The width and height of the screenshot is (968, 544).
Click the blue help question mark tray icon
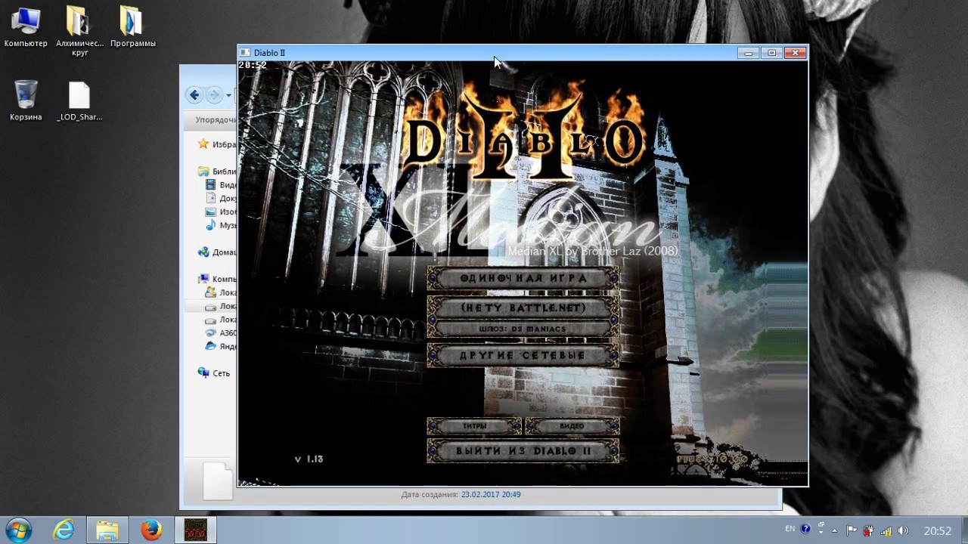pos(805,530)
